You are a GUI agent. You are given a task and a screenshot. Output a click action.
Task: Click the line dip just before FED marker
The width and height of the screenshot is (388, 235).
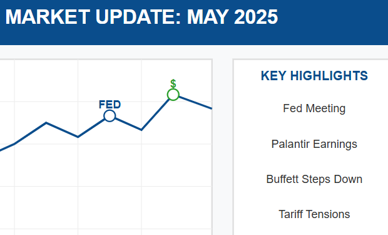click(78, 137)
